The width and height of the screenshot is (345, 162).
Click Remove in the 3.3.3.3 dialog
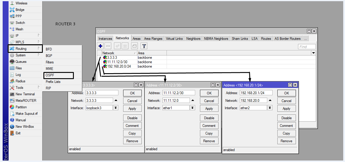coord(132,141)
